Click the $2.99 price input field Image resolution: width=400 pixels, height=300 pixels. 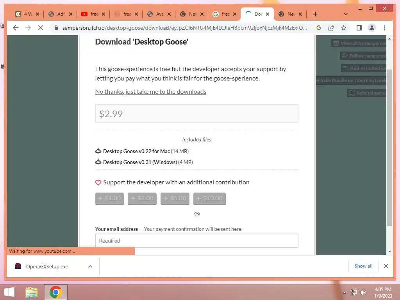pos(197,114)
